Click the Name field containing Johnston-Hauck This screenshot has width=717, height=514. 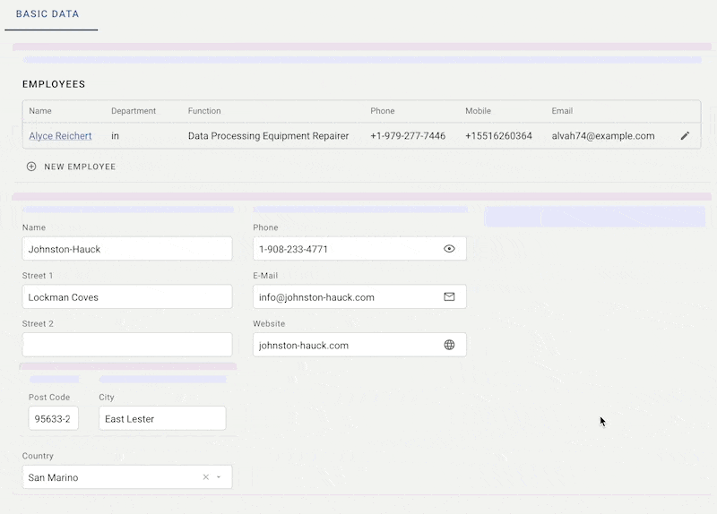coord(126,249)
